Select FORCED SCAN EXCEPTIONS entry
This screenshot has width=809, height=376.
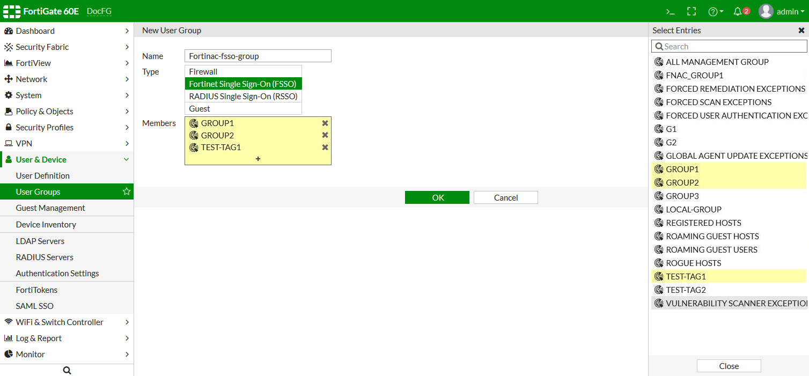729,102
